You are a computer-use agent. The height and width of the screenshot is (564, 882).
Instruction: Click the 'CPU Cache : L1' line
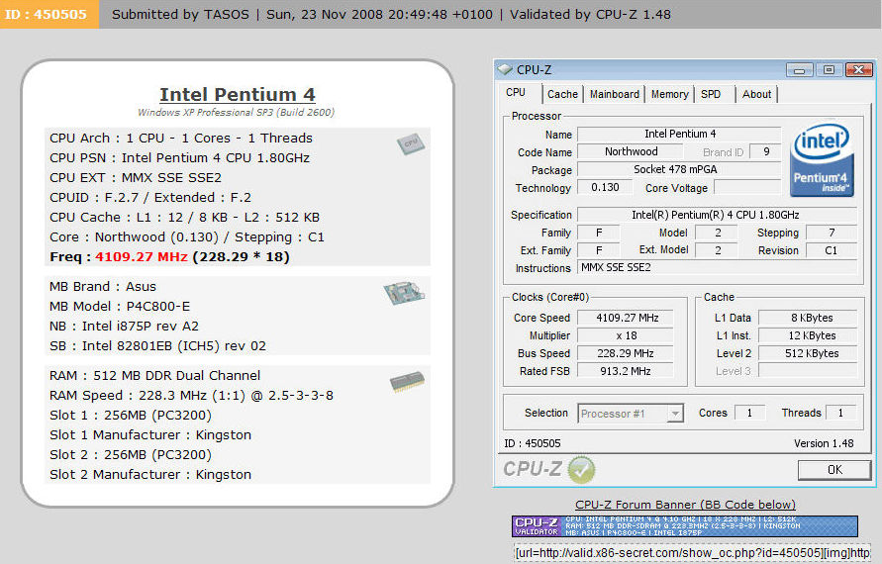pos(184,217)
